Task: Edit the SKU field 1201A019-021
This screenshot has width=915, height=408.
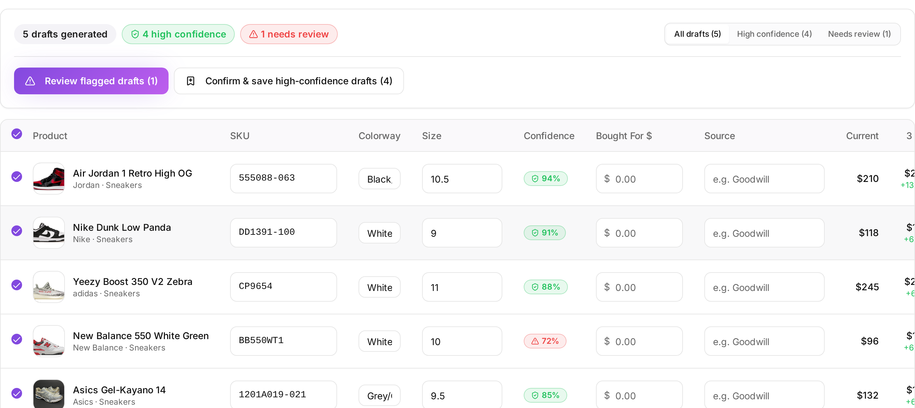Action: [x=284, y=395]
